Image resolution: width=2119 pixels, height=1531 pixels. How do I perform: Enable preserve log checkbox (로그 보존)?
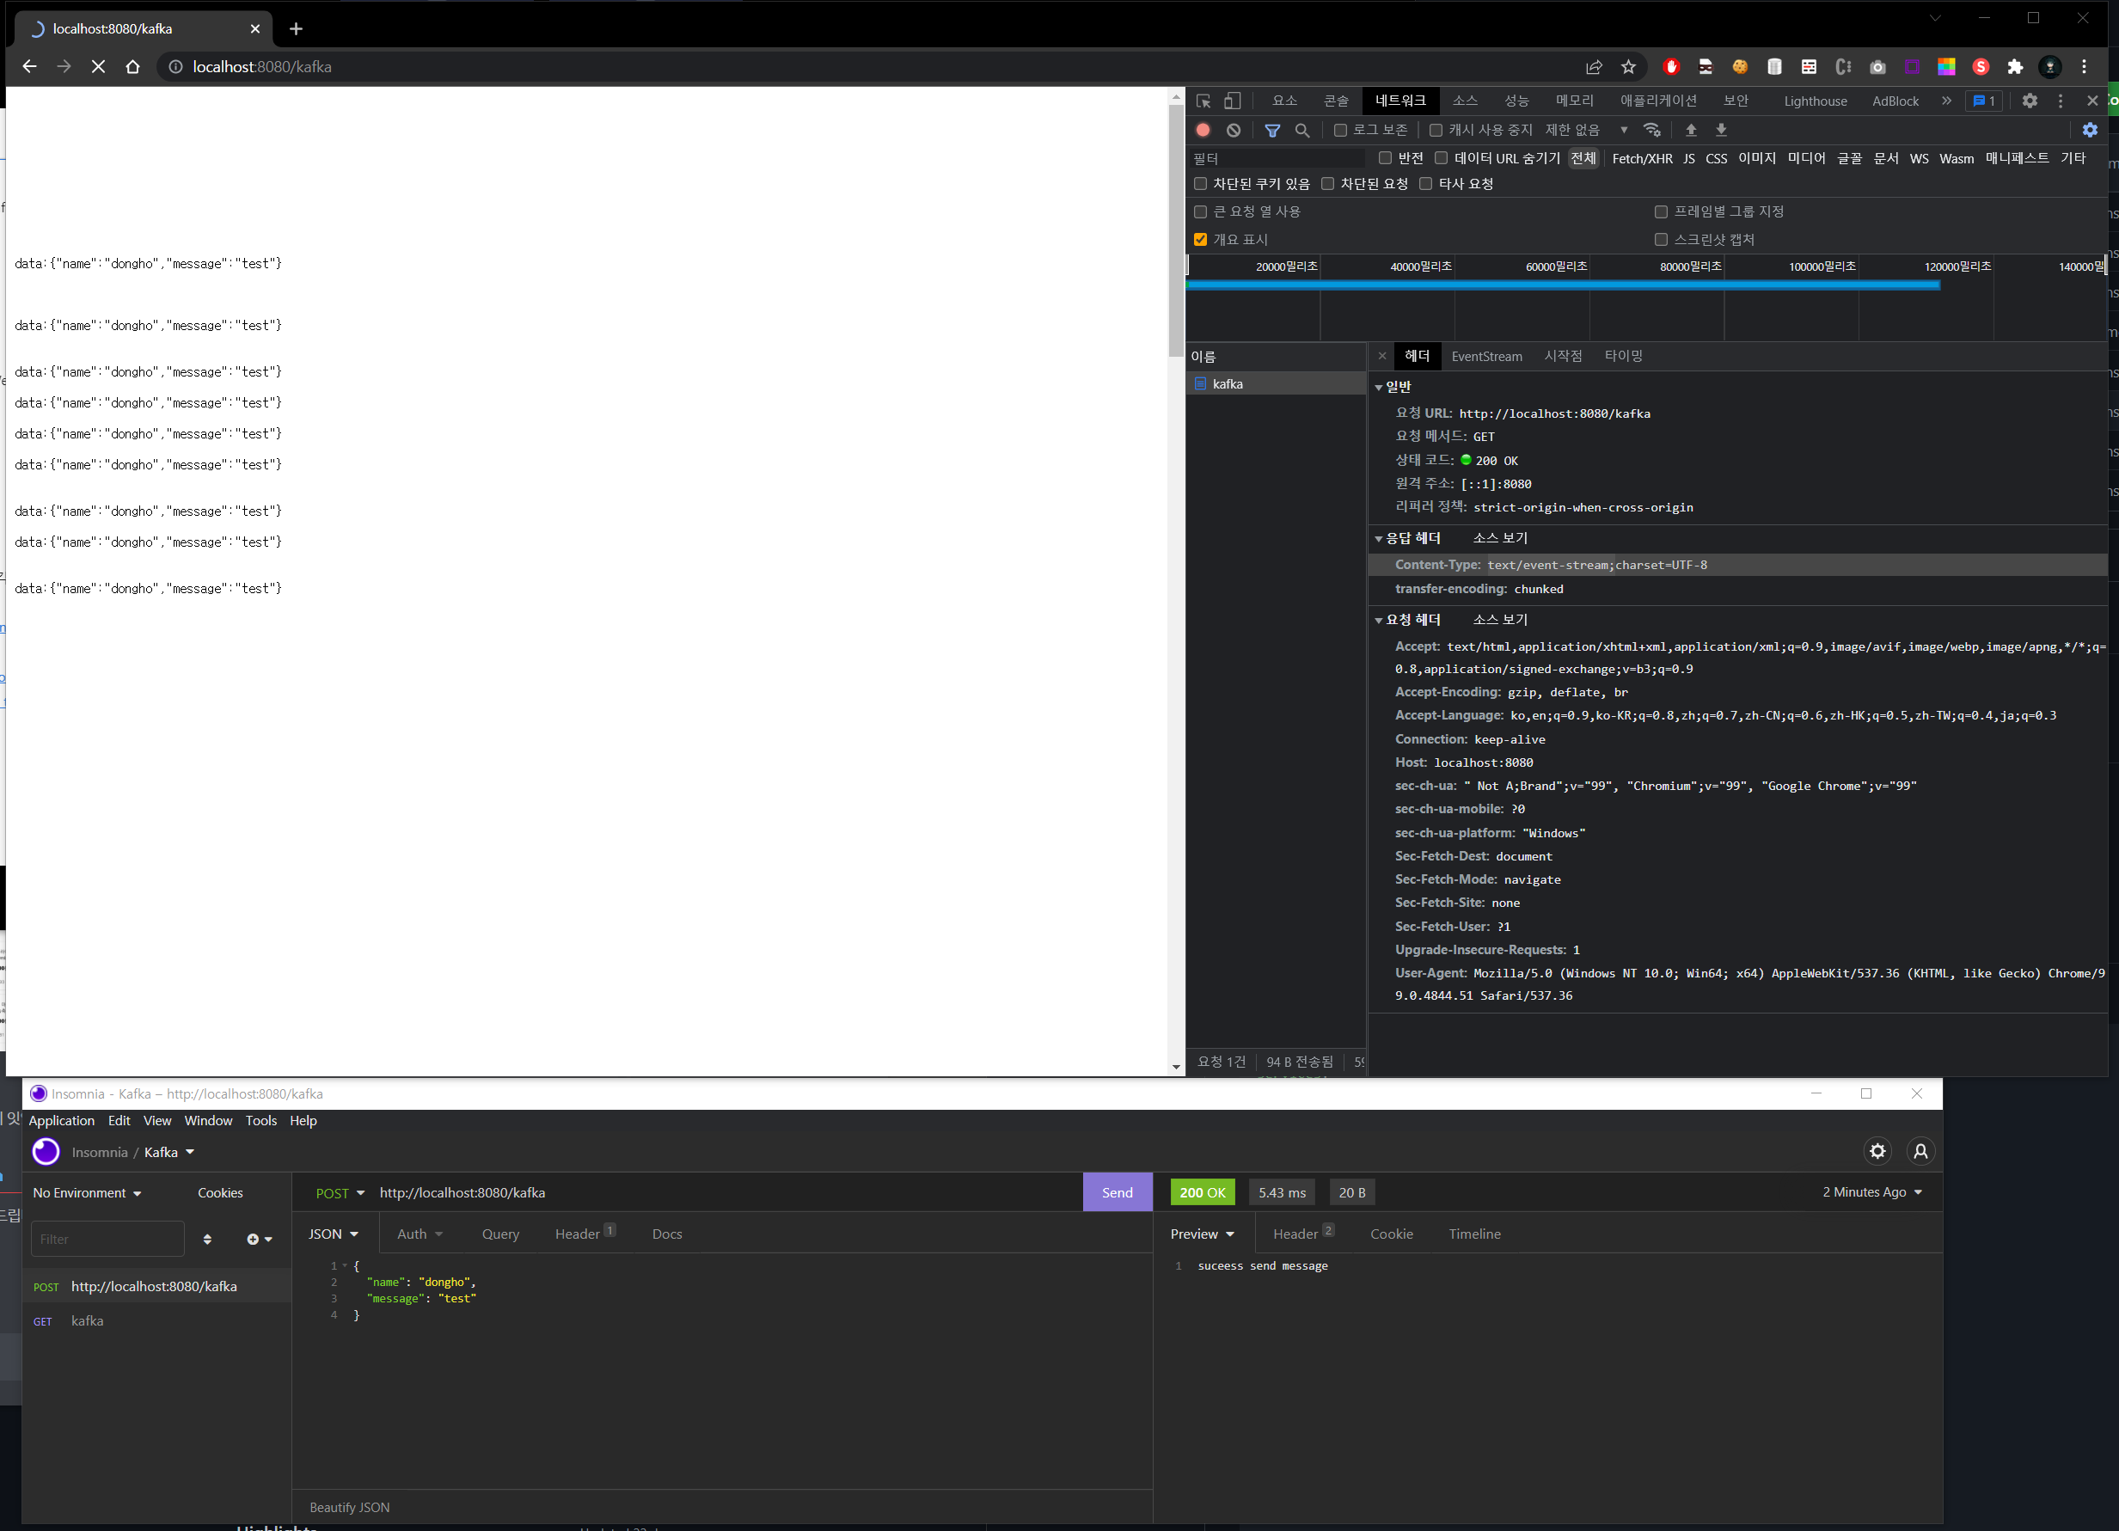click(x=1341, y=130)
